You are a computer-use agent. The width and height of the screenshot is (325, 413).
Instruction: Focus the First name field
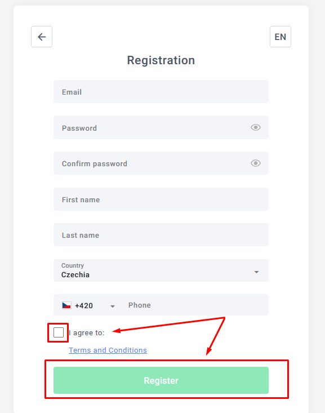click(x=161, y=199)
